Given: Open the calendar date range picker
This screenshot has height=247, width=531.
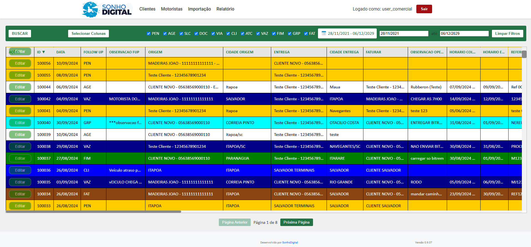Looking at the screenshot, I should tap(347, 33).
